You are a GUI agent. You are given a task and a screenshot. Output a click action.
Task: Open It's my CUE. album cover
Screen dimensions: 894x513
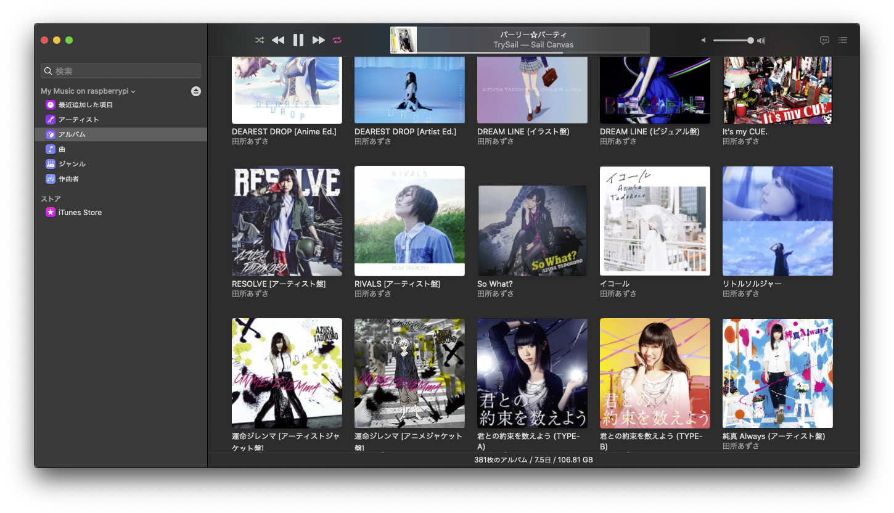click(x=777, y=90)
